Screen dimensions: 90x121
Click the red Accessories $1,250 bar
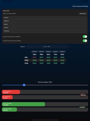click(x=7, y=97)
